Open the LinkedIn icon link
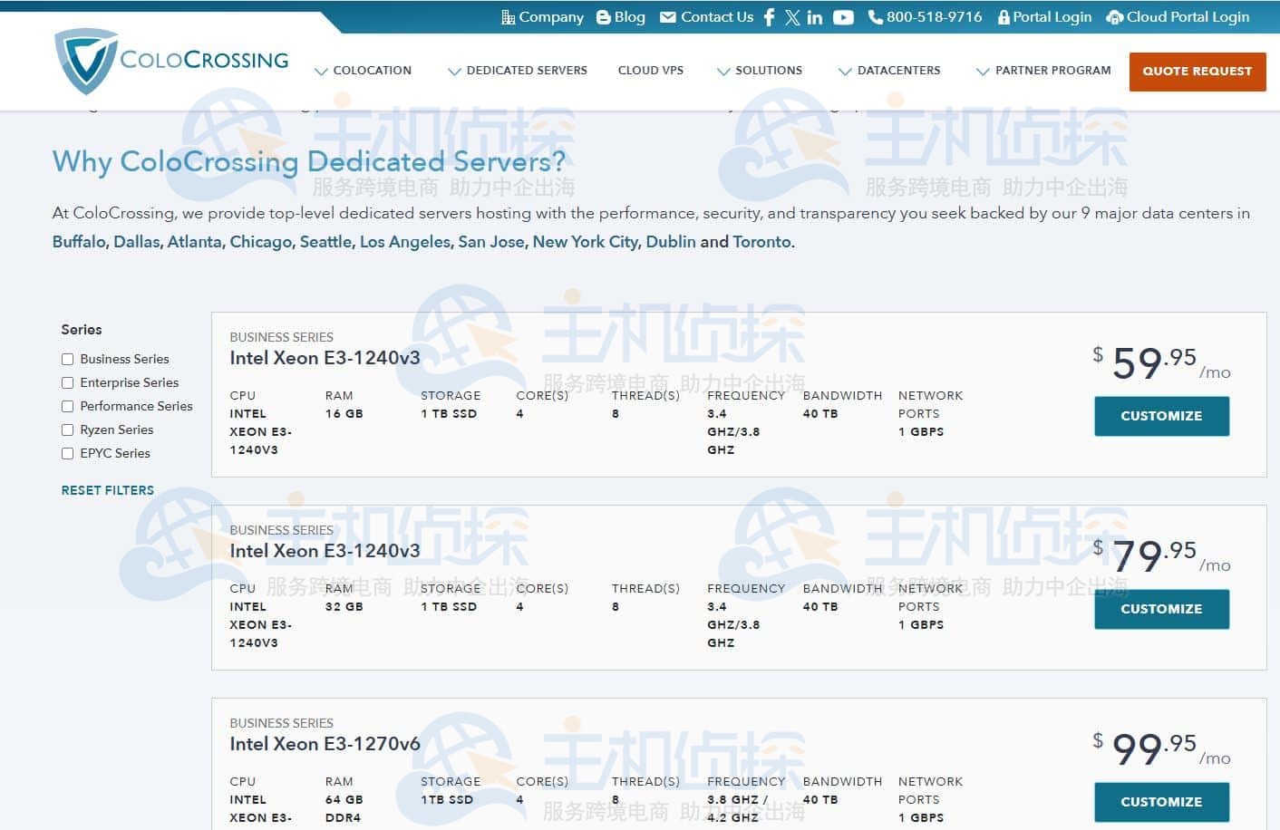Viewport: 1280px width, 830px height. click(815, 17)
